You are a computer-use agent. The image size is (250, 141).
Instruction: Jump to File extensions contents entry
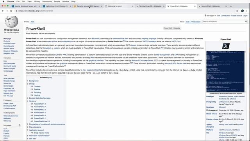coord(35,127)
